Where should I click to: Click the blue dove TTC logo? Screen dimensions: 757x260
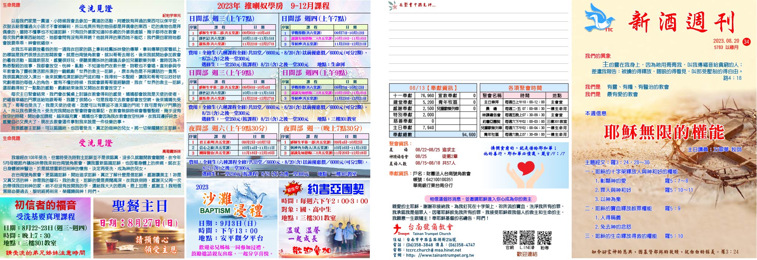[600, 18]
